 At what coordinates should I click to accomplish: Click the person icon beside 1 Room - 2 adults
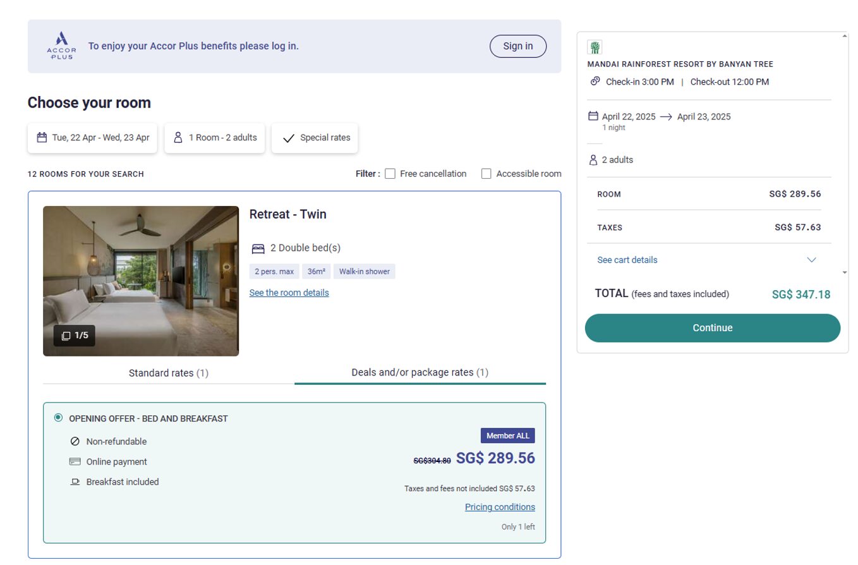178,137
